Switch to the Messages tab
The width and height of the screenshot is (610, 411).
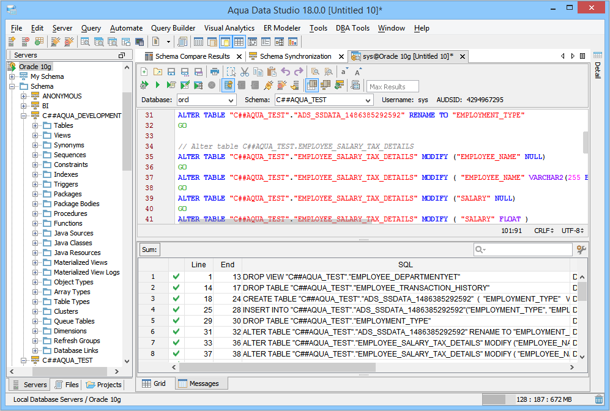(199, 383)
